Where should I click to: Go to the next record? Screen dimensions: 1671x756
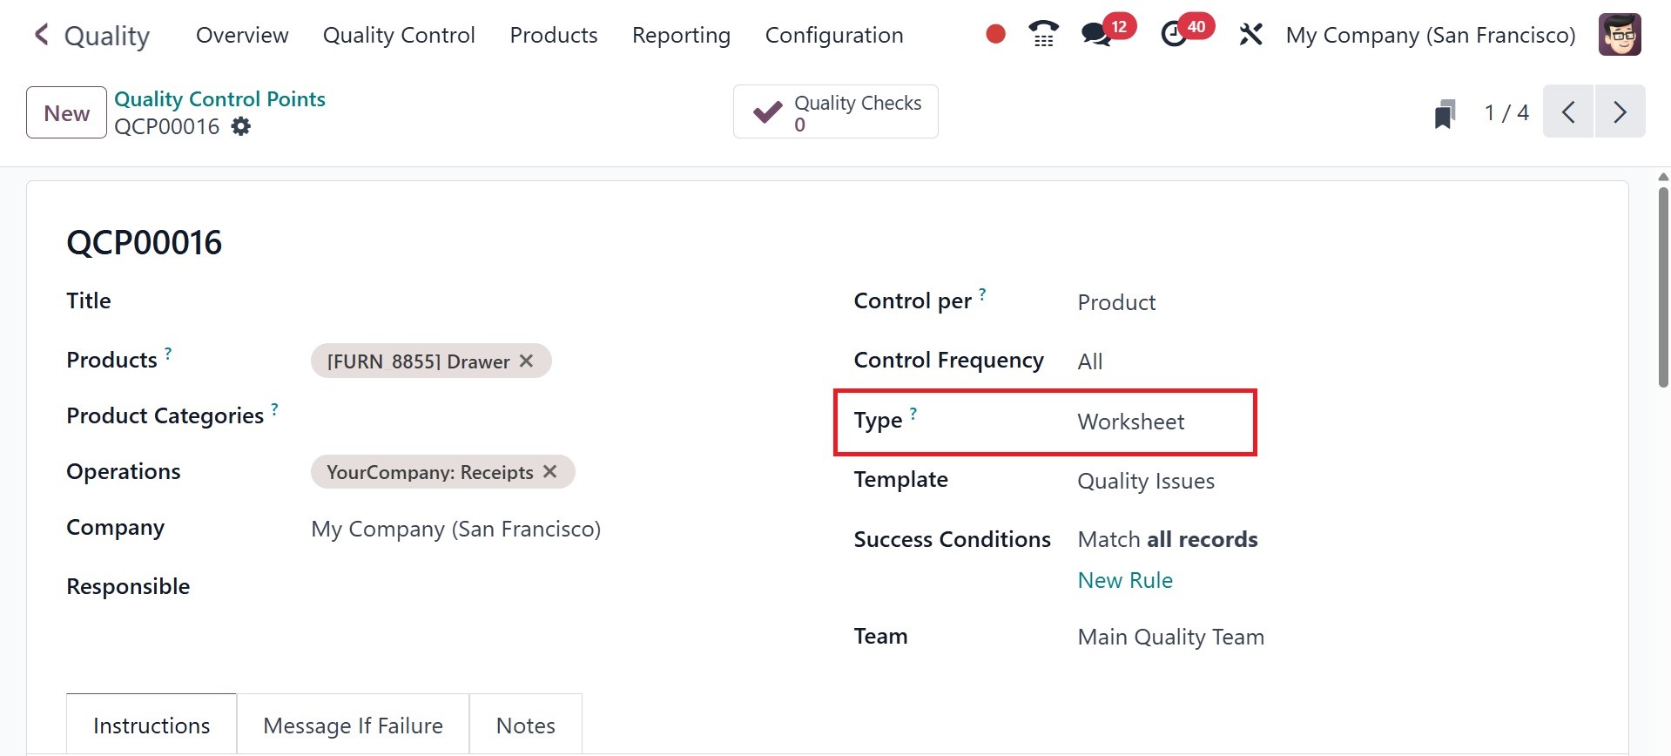pyautogui.click(x=1620, y=112)
